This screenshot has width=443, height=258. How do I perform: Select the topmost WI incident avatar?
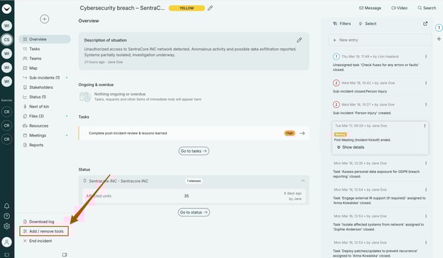pos(7,26)
